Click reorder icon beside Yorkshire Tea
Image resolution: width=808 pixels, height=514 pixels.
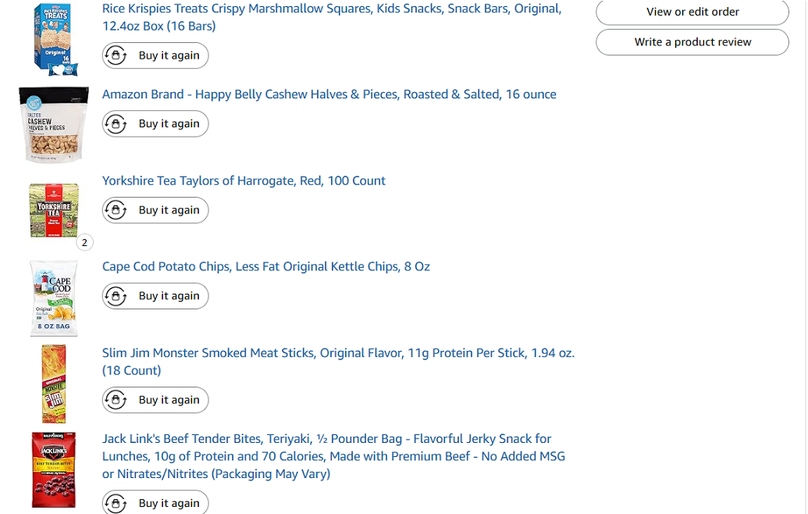pyautogui.click(x=116, y=210)
